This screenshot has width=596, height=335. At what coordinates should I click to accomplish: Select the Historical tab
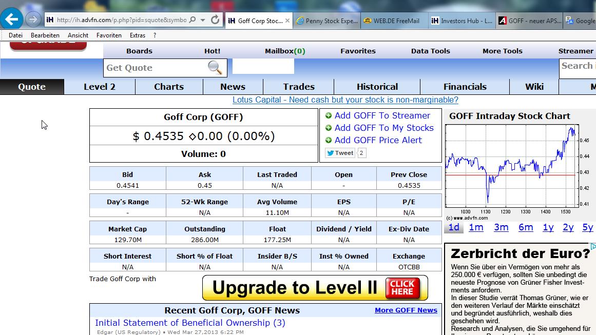pos(377,87)
